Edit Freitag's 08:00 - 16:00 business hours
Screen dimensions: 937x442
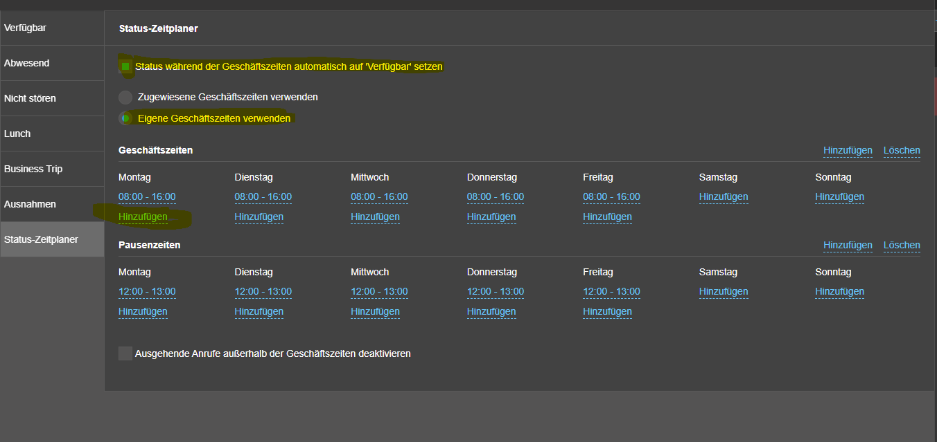pos(611,196)
